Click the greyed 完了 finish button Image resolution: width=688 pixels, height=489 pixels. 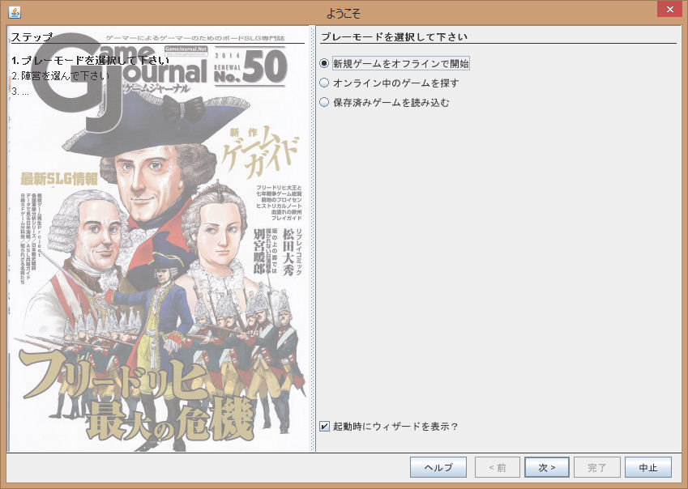[x=596, y=467]
